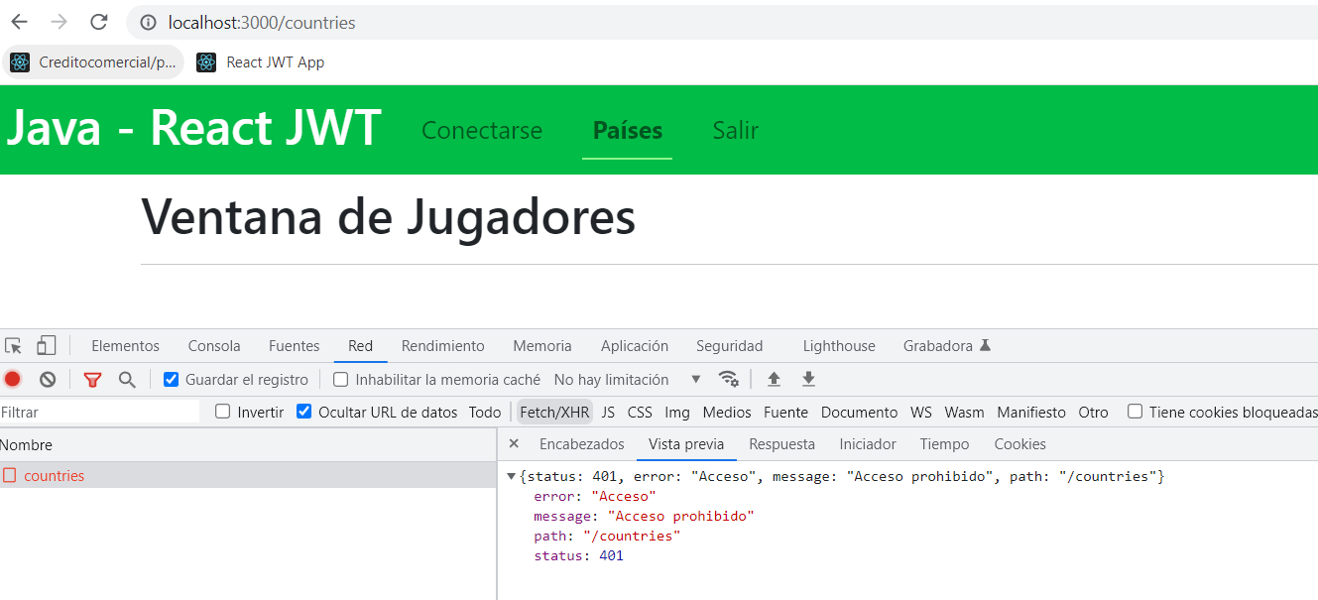This screenshot has width=1318, height=600.
Task: Open the Vista previa detail tab
Action: [x=686, y=444]
